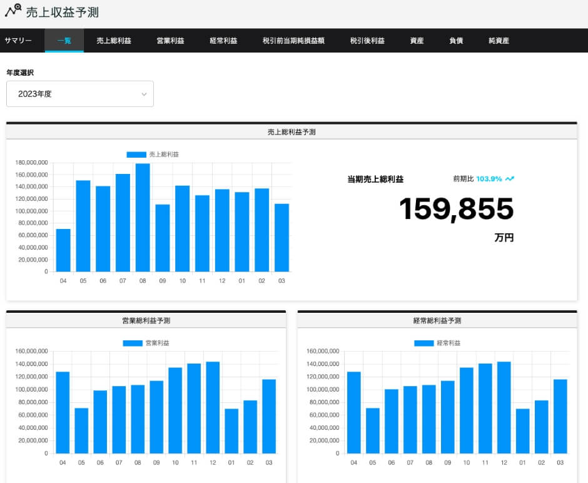The height and width of the screenshot is (483, 588).
Task: Click the 一覧 tab in the navigation bar
Action: pyautogui.click(x=64, y=40)
